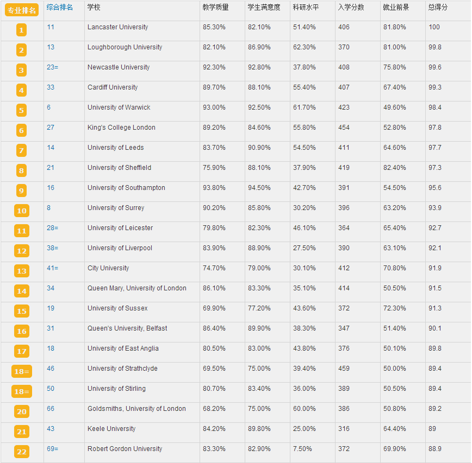Click the 18= badge beside University of Stirling
Screen dimensions: 472x463
(21, 392)
